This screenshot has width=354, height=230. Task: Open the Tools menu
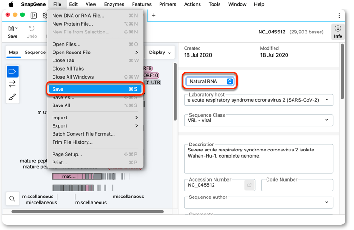point(214,4)
